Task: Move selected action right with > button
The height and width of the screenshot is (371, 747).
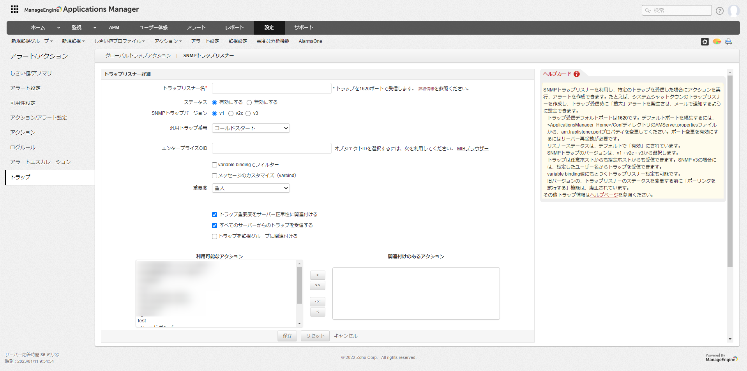Action: [318, 275]
